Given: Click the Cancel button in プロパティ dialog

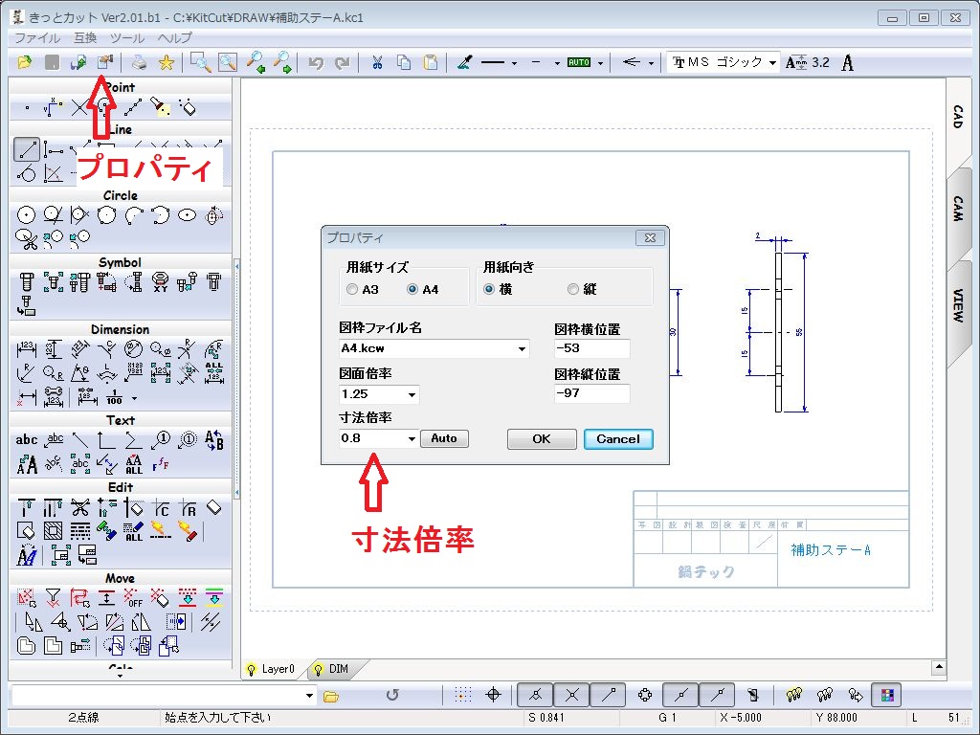Looking at the screenshot, I should 618,438.
